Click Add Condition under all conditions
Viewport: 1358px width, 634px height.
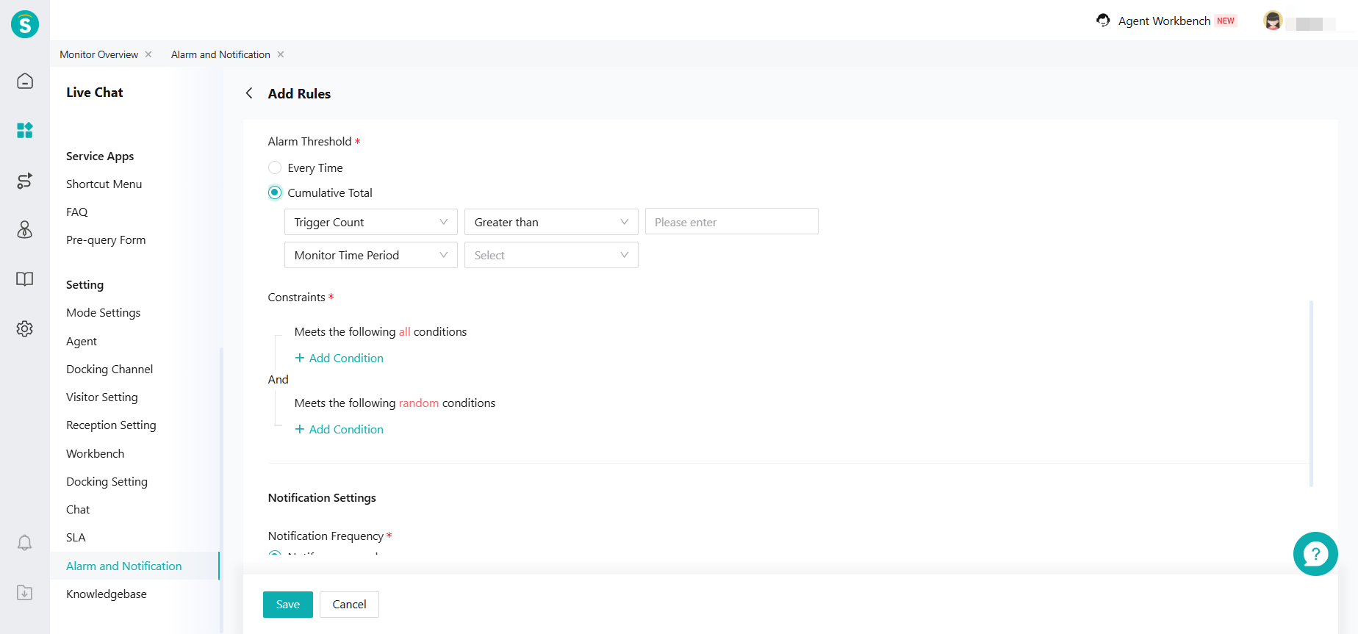339,358
